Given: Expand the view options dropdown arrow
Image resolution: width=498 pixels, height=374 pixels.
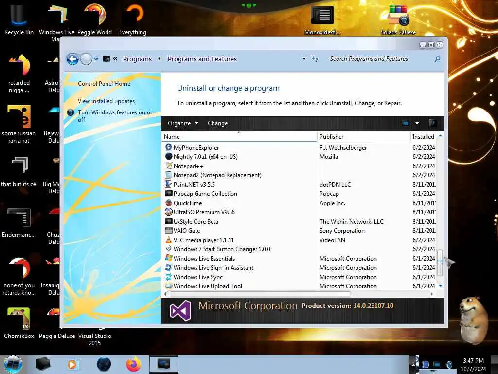Looking at the screenshot, I should pos(417,123).
